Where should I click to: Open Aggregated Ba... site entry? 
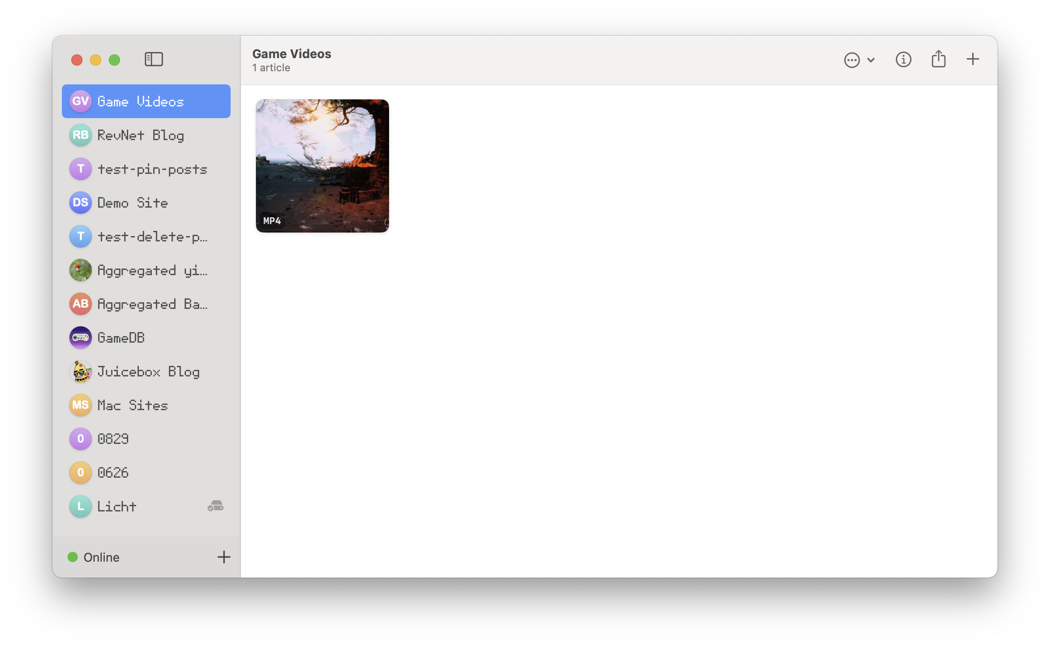coord(152,304)
